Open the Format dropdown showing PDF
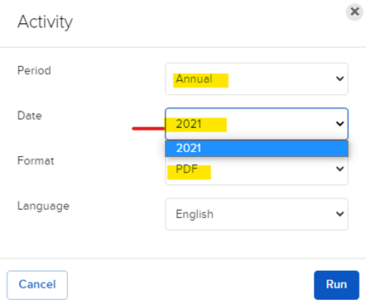366x304 pixels. pyautogui.click(x=257, y=171)
